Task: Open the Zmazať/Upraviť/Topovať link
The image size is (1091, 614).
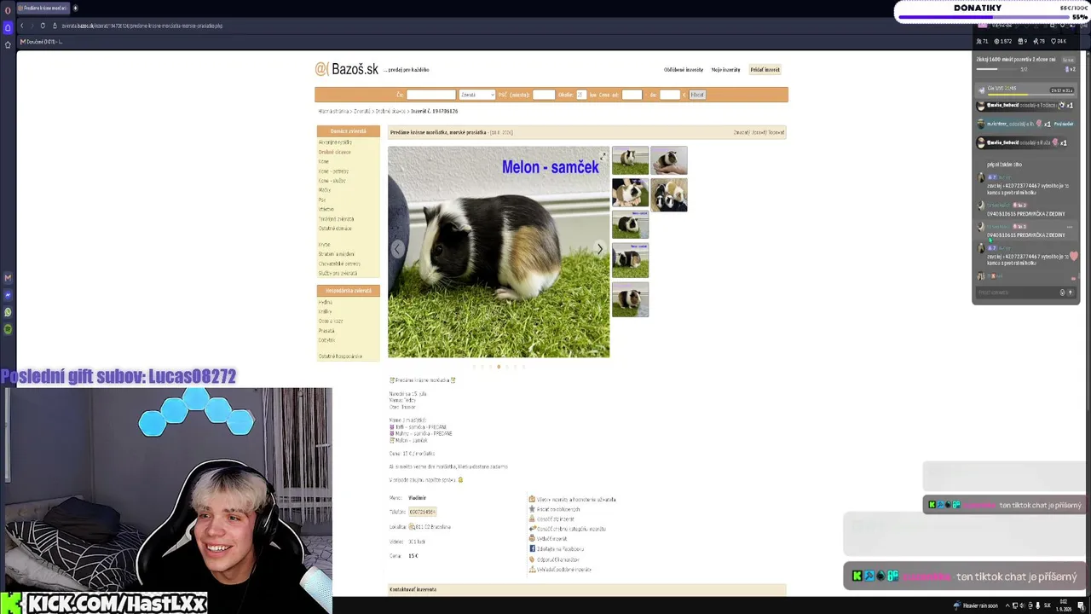Action: 759,132
